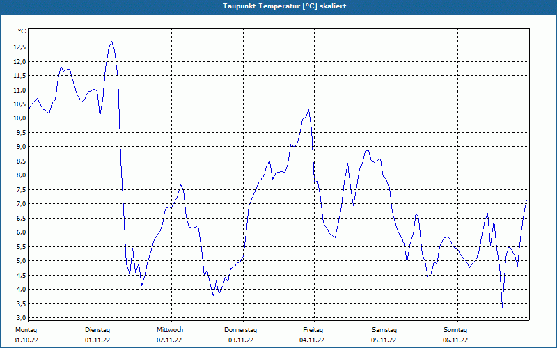This screenshot has height=348, width=557.
Task: Click y-axis value '3,0'
Action: (x=21, y=317)
